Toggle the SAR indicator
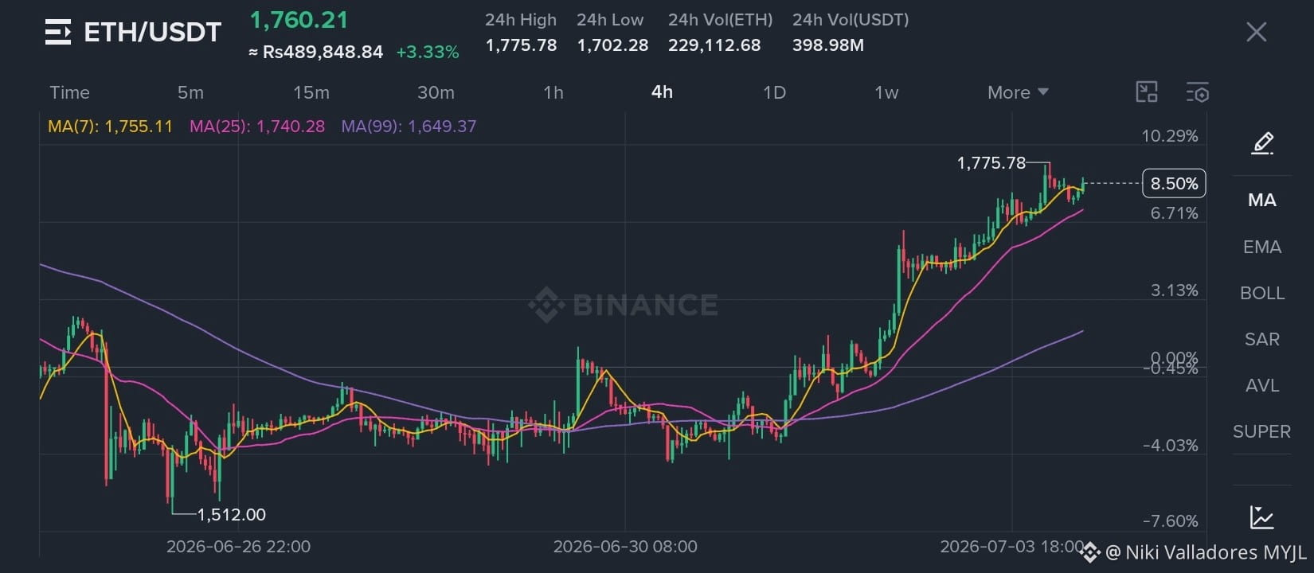This screenshot has width=1314, height=573. 1261,339
